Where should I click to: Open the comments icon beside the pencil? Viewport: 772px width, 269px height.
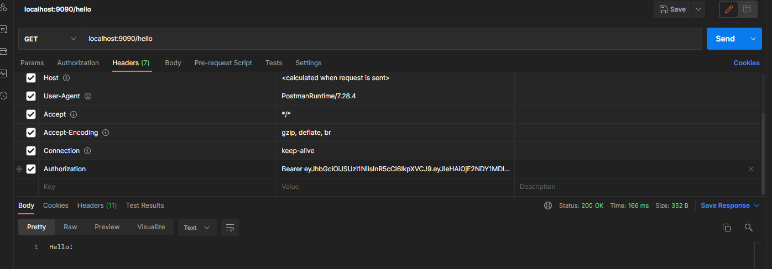point(747,9)
